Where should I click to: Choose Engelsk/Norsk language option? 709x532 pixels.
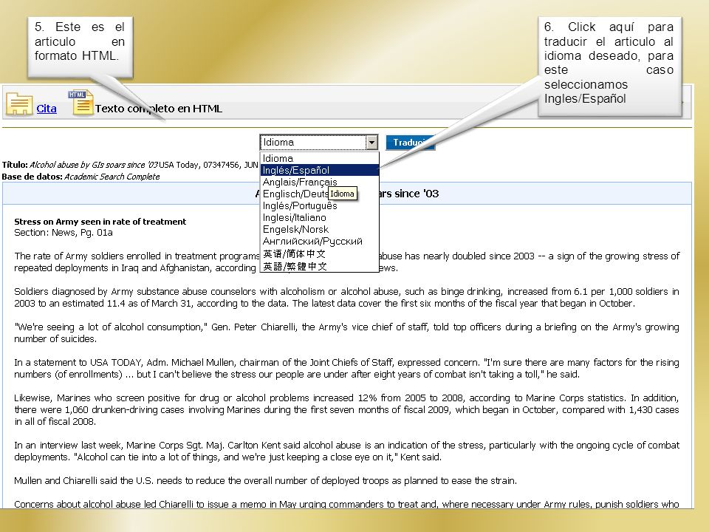pyautogui.click(x=320, y=229)
